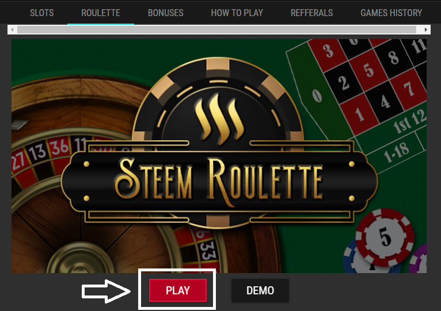Open the Slots tab
441x311 pixels.
[x=41, y=13]
